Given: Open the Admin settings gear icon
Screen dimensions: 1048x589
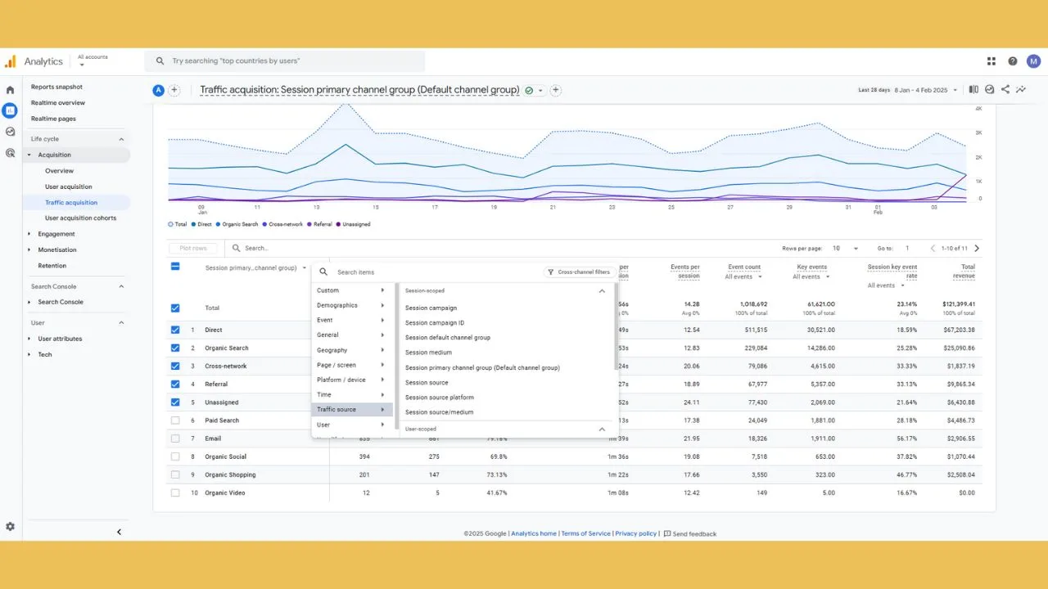Looking at the screenshot, I should click(x=10, y=527).
